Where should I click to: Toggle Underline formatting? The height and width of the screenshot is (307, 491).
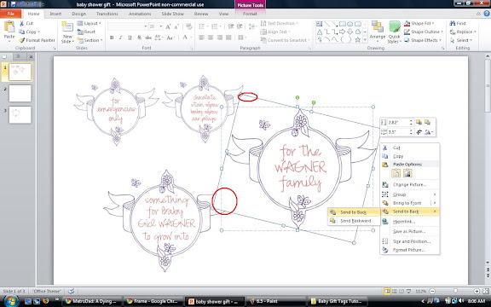130,38
